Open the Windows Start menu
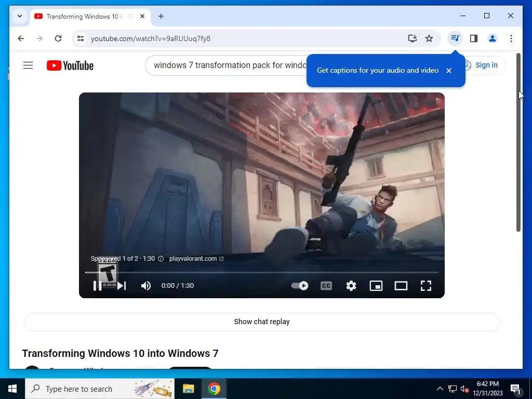This screenshot has height=399, width=532. tap(12, 389)
